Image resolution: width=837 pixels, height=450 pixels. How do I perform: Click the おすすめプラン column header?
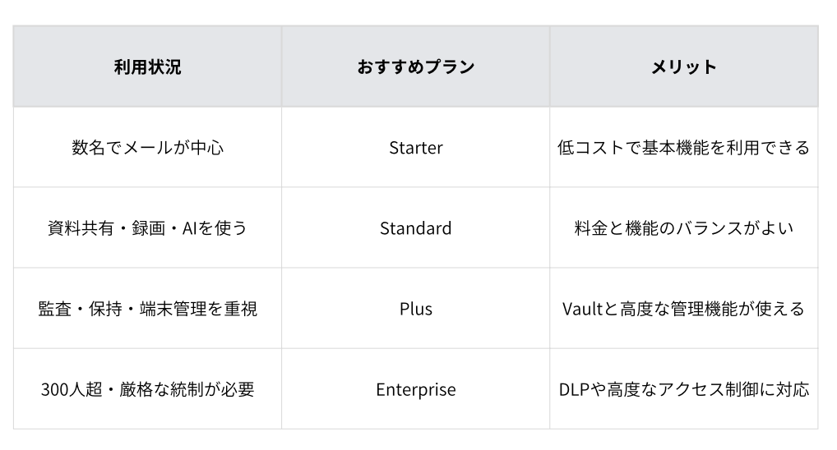click(x=416, y=67)
